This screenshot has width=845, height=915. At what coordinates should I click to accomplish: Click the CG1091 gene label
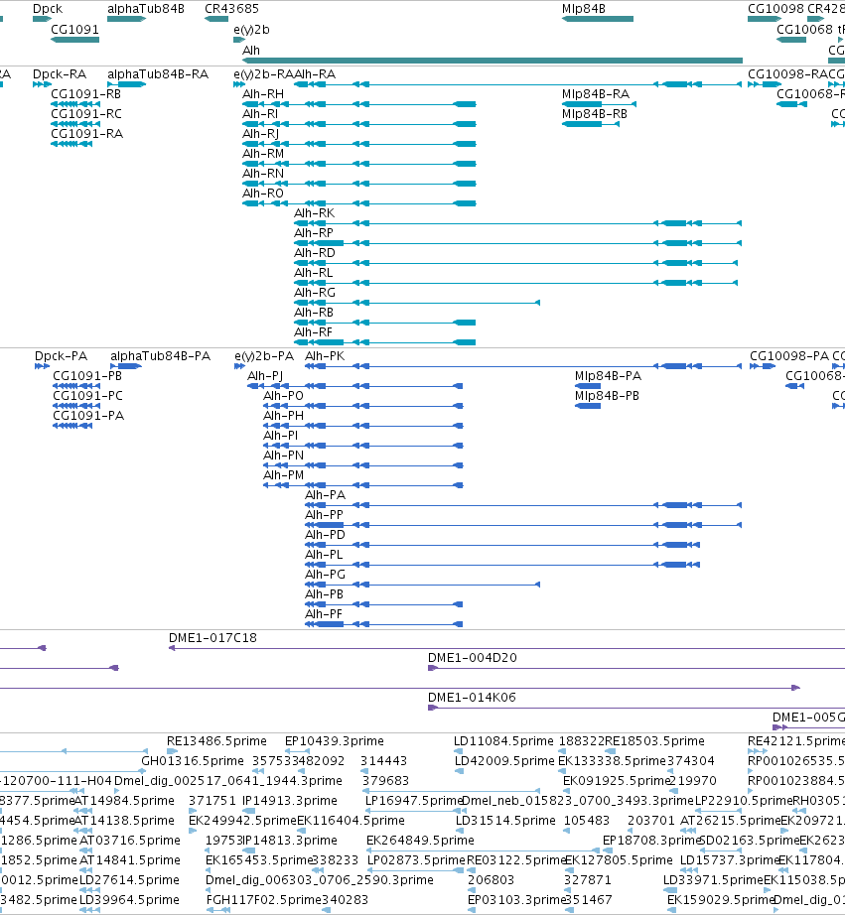click(74, 30)
